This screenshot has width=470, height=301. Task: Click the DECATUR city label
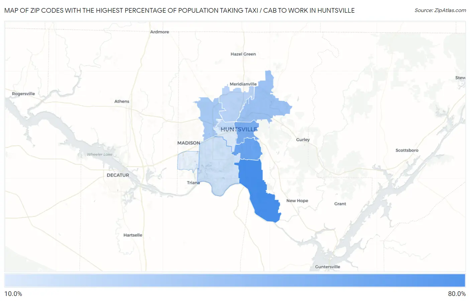coord(118,175)
